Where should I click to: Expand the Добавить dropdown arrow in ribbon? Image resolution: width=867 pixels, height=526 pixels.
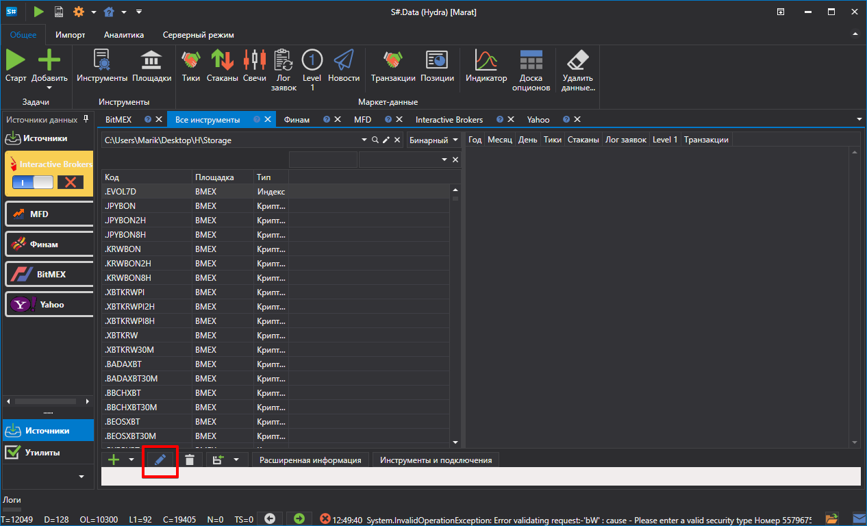click(49, 88)
